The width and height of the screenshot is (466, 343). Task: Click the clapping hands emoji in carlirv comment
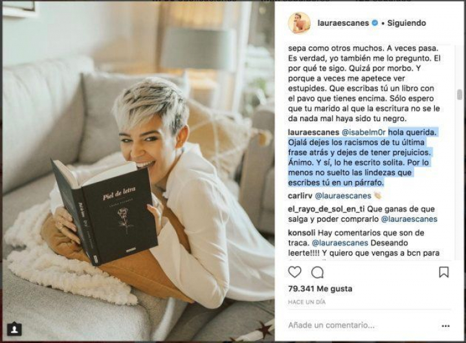[x=378, y=195]
